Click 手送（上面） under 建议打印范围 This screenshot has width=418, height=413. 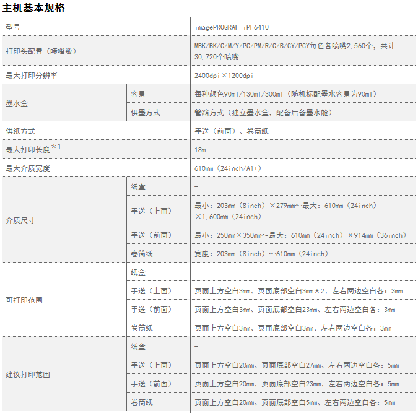[x=151, y=365]
